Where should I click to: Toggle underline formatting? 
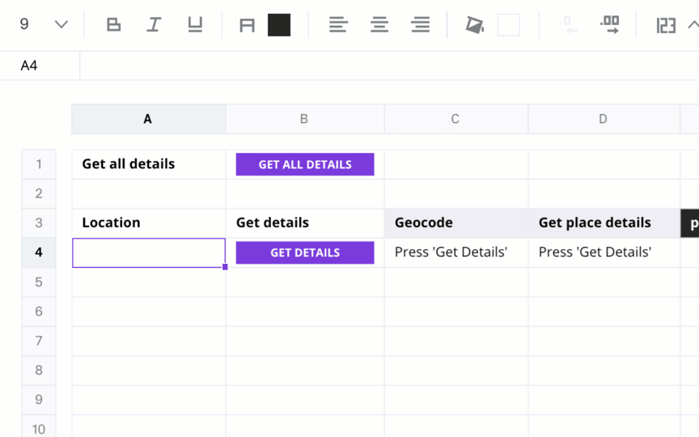(x=195, y=24)
